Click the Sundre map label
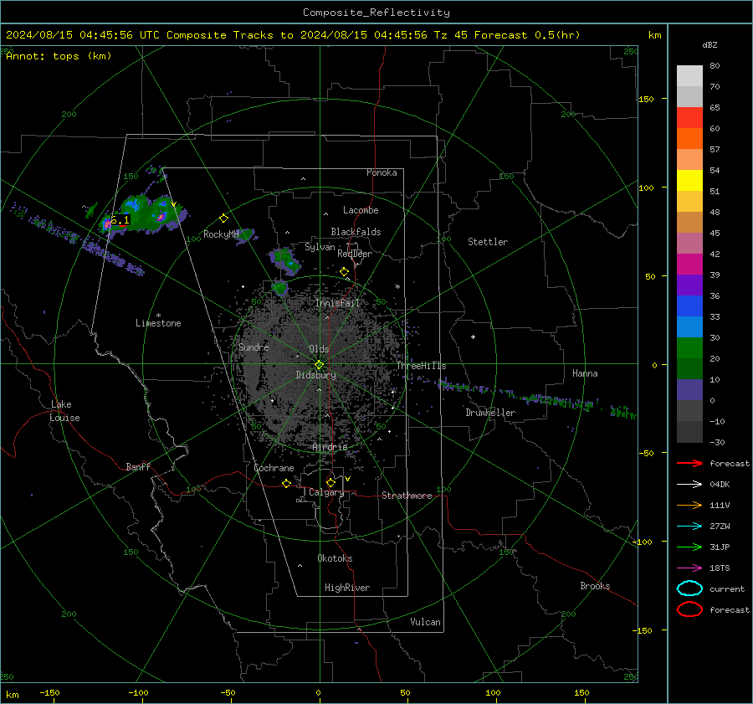Image resolution: width=753 pixels, height=704 pixels. tap(254, 347)
